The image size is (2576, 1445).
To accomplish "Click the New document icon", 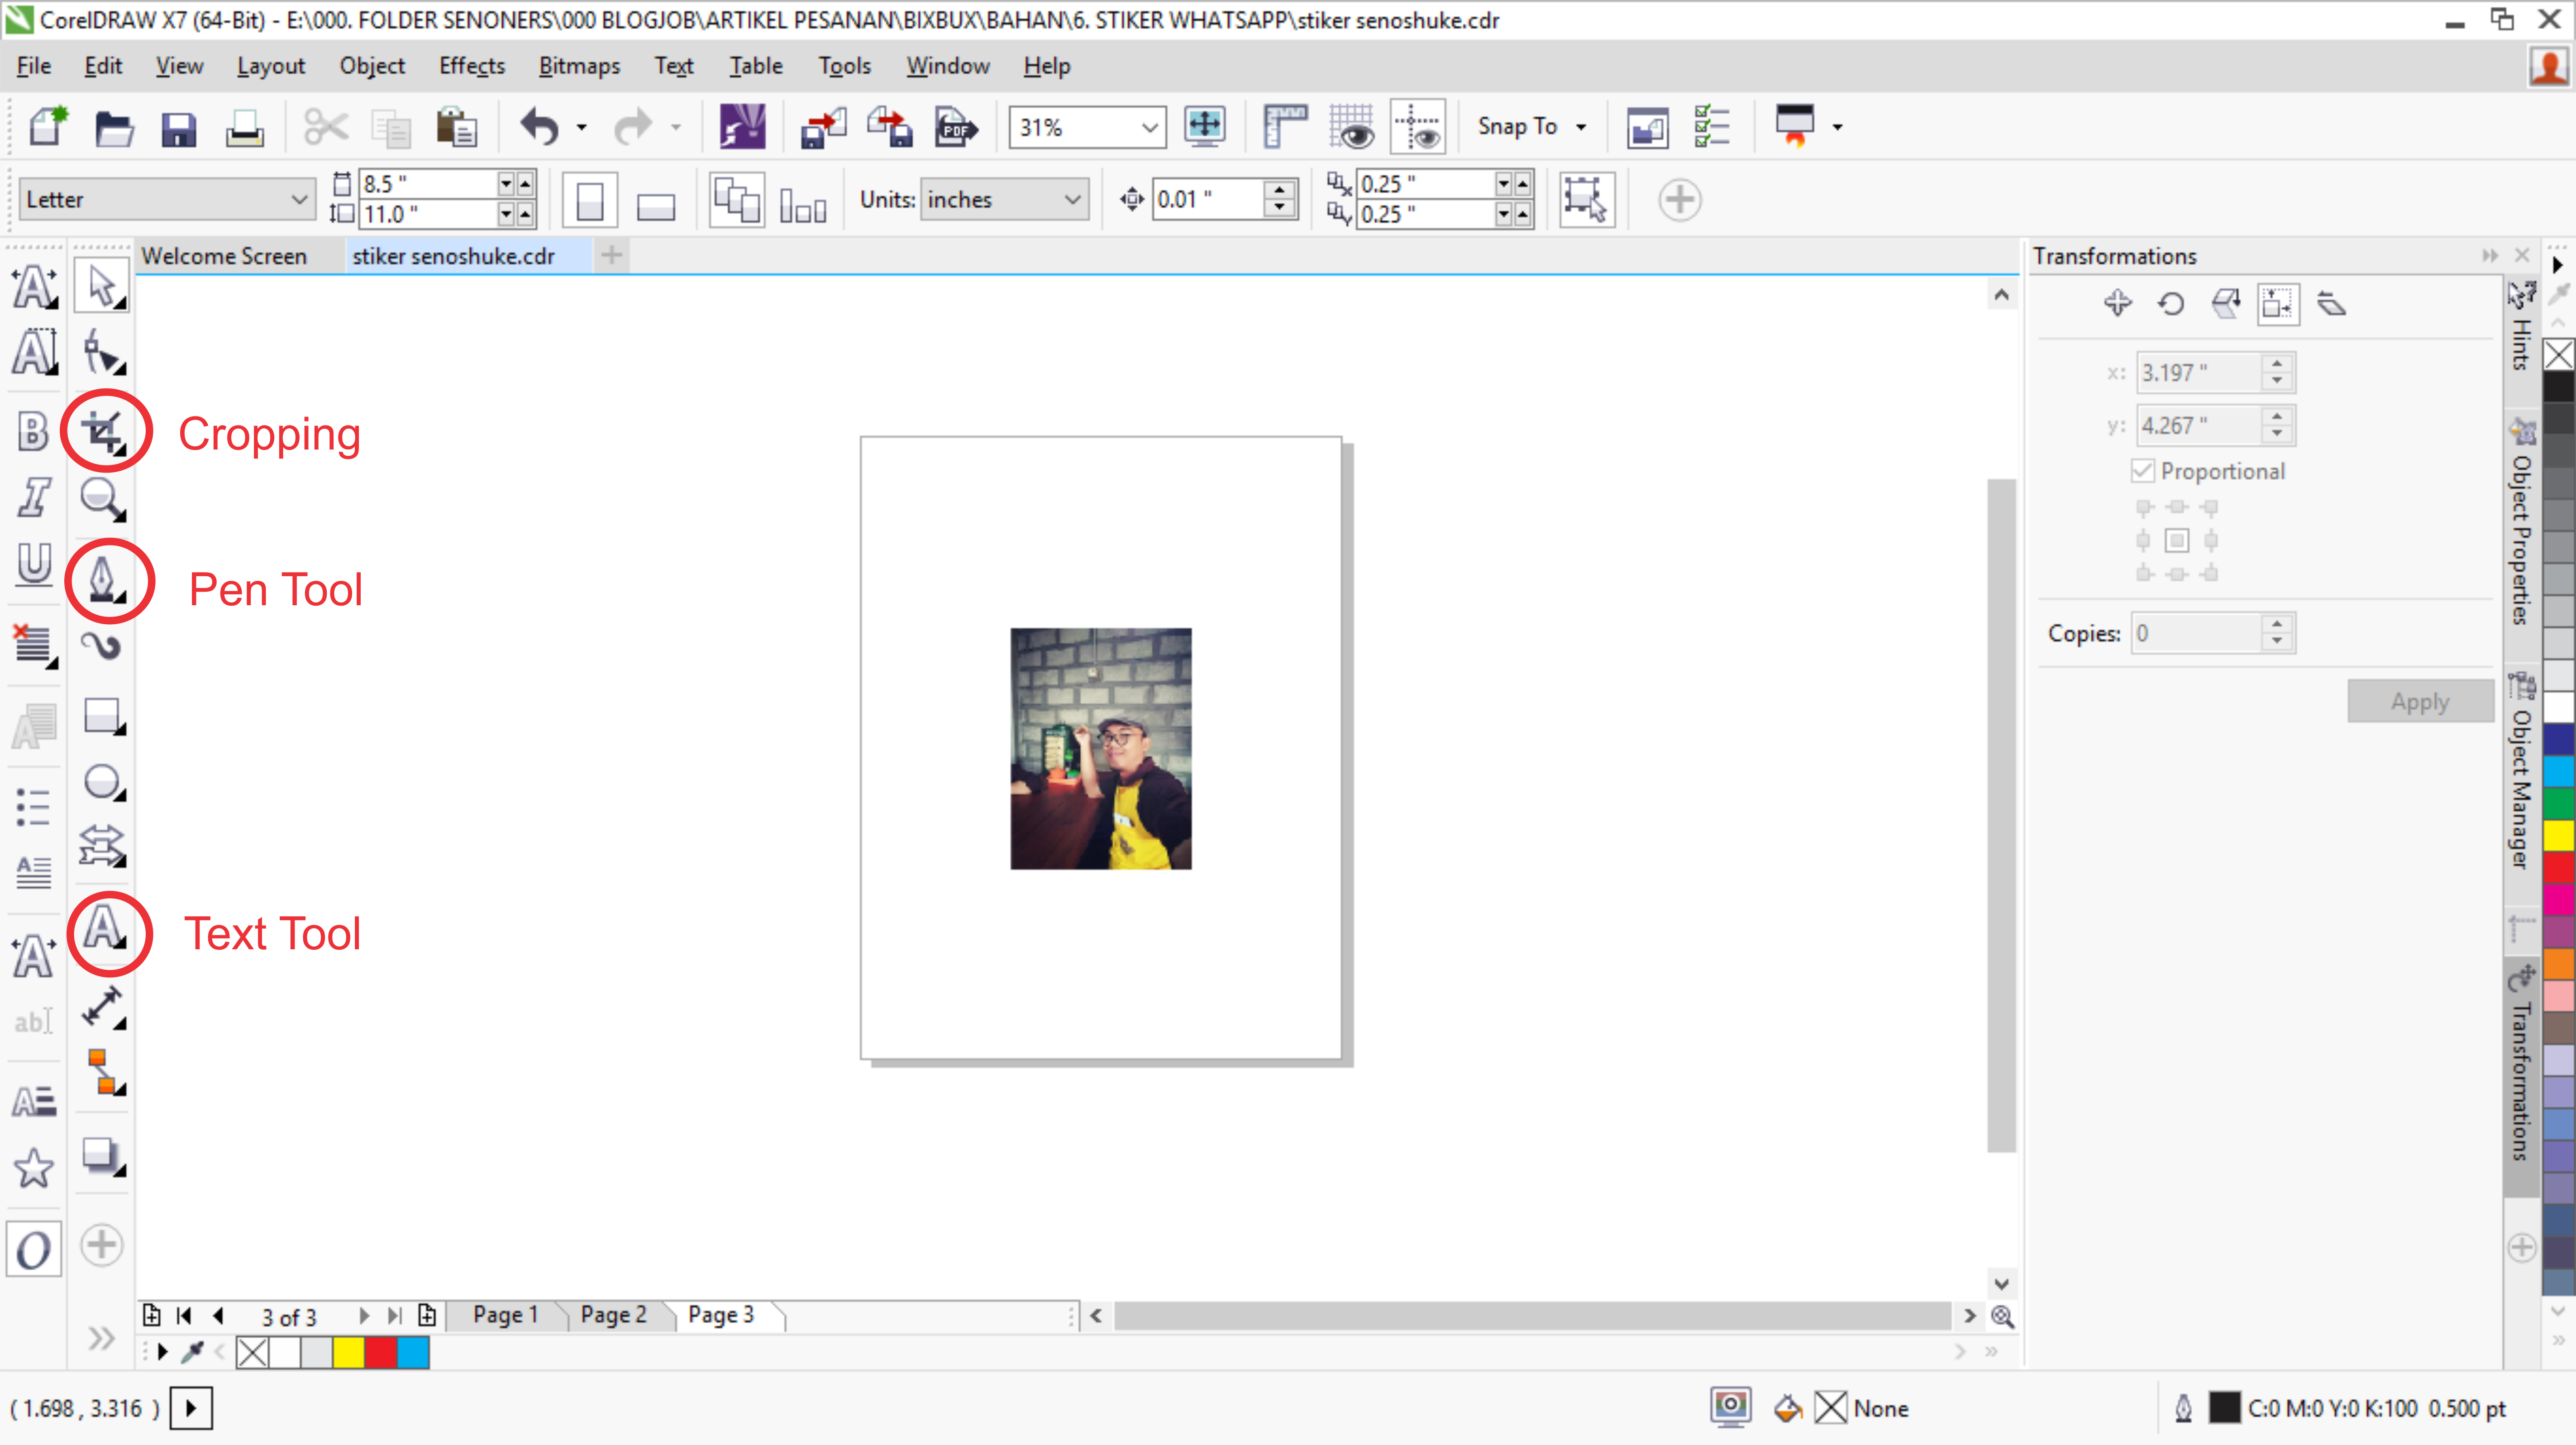I will pos(47,127).
